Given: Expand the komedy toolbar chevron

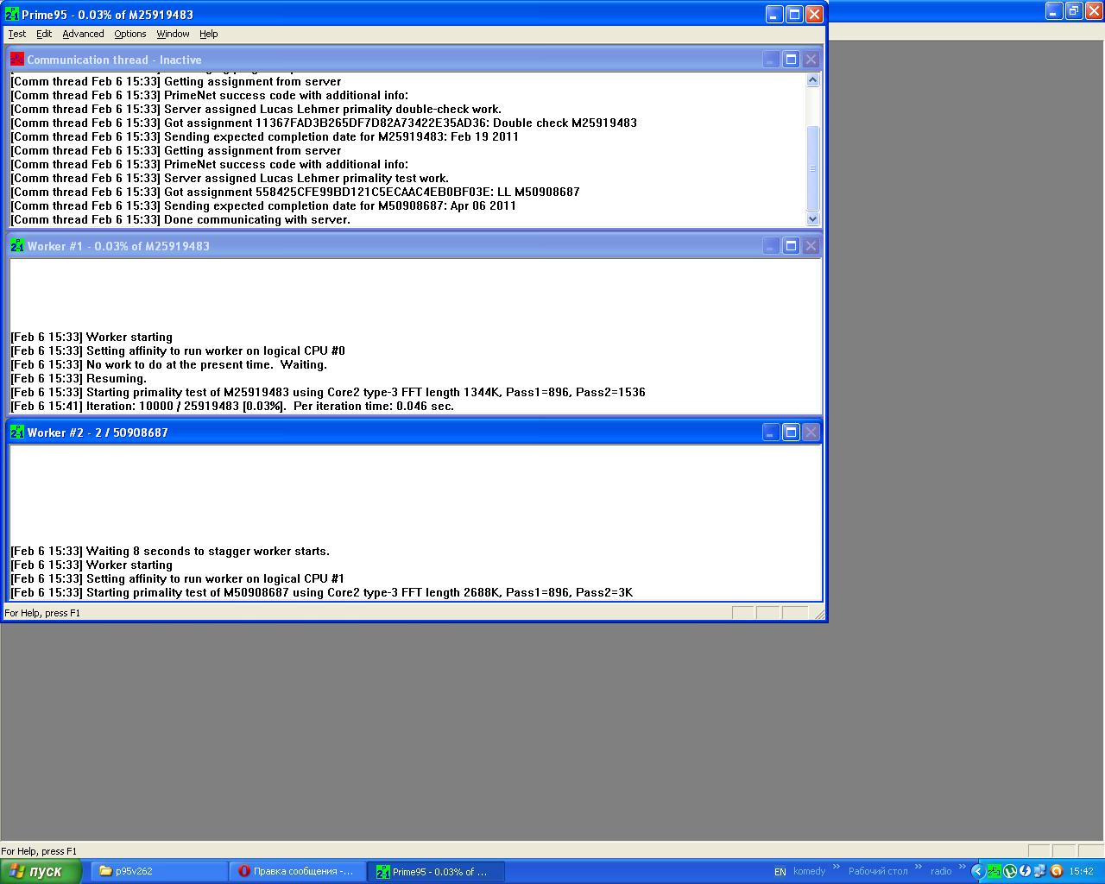Looking at the screenshot, I should click(x=836, y=867).
